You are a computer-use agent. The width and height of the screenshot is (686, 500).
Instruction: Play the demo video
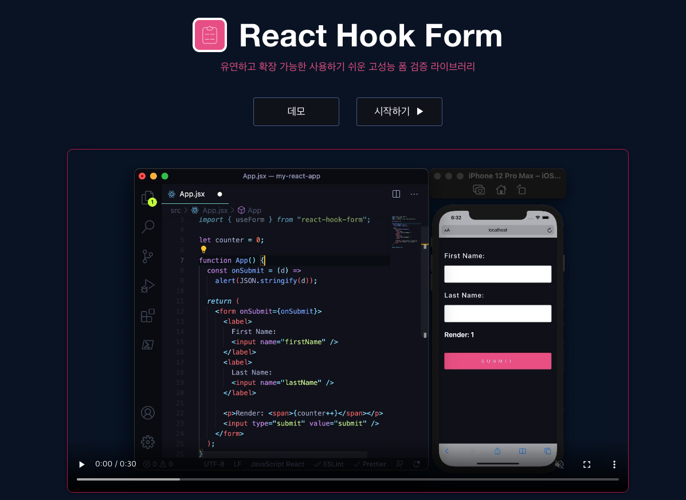coord(81,464)
